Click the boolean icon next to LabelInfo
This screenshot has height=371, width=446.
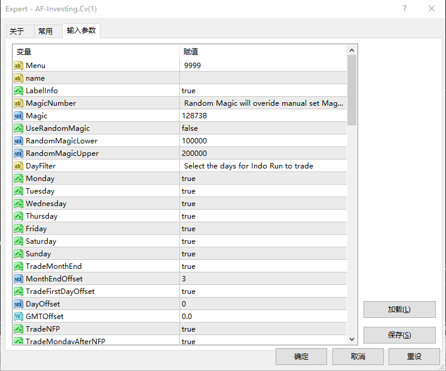tap(19, 90)
